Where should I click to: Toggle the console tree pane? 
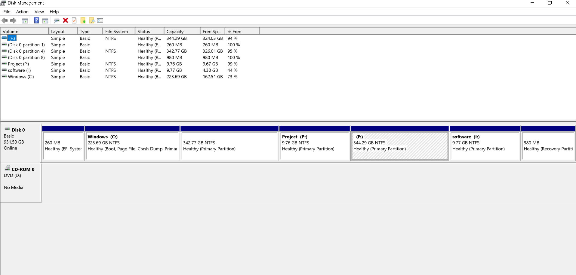click(25, 20)
